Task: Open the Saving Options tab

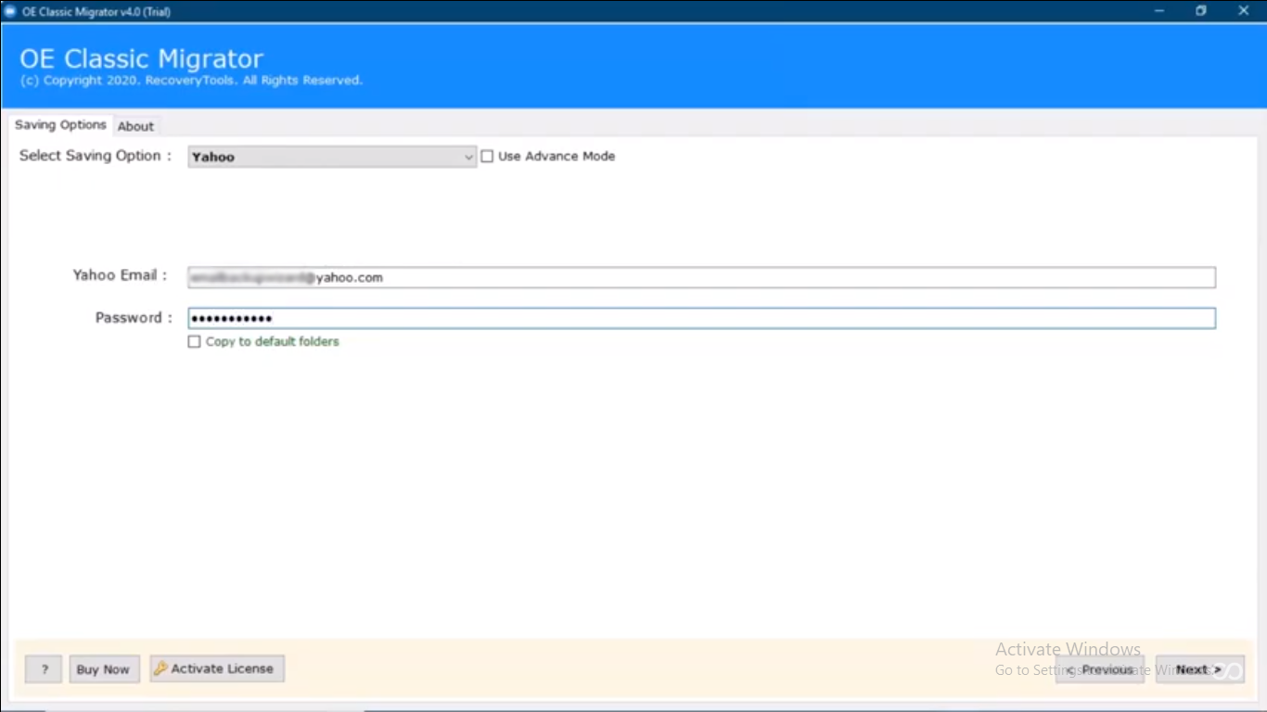Action: 60,125
